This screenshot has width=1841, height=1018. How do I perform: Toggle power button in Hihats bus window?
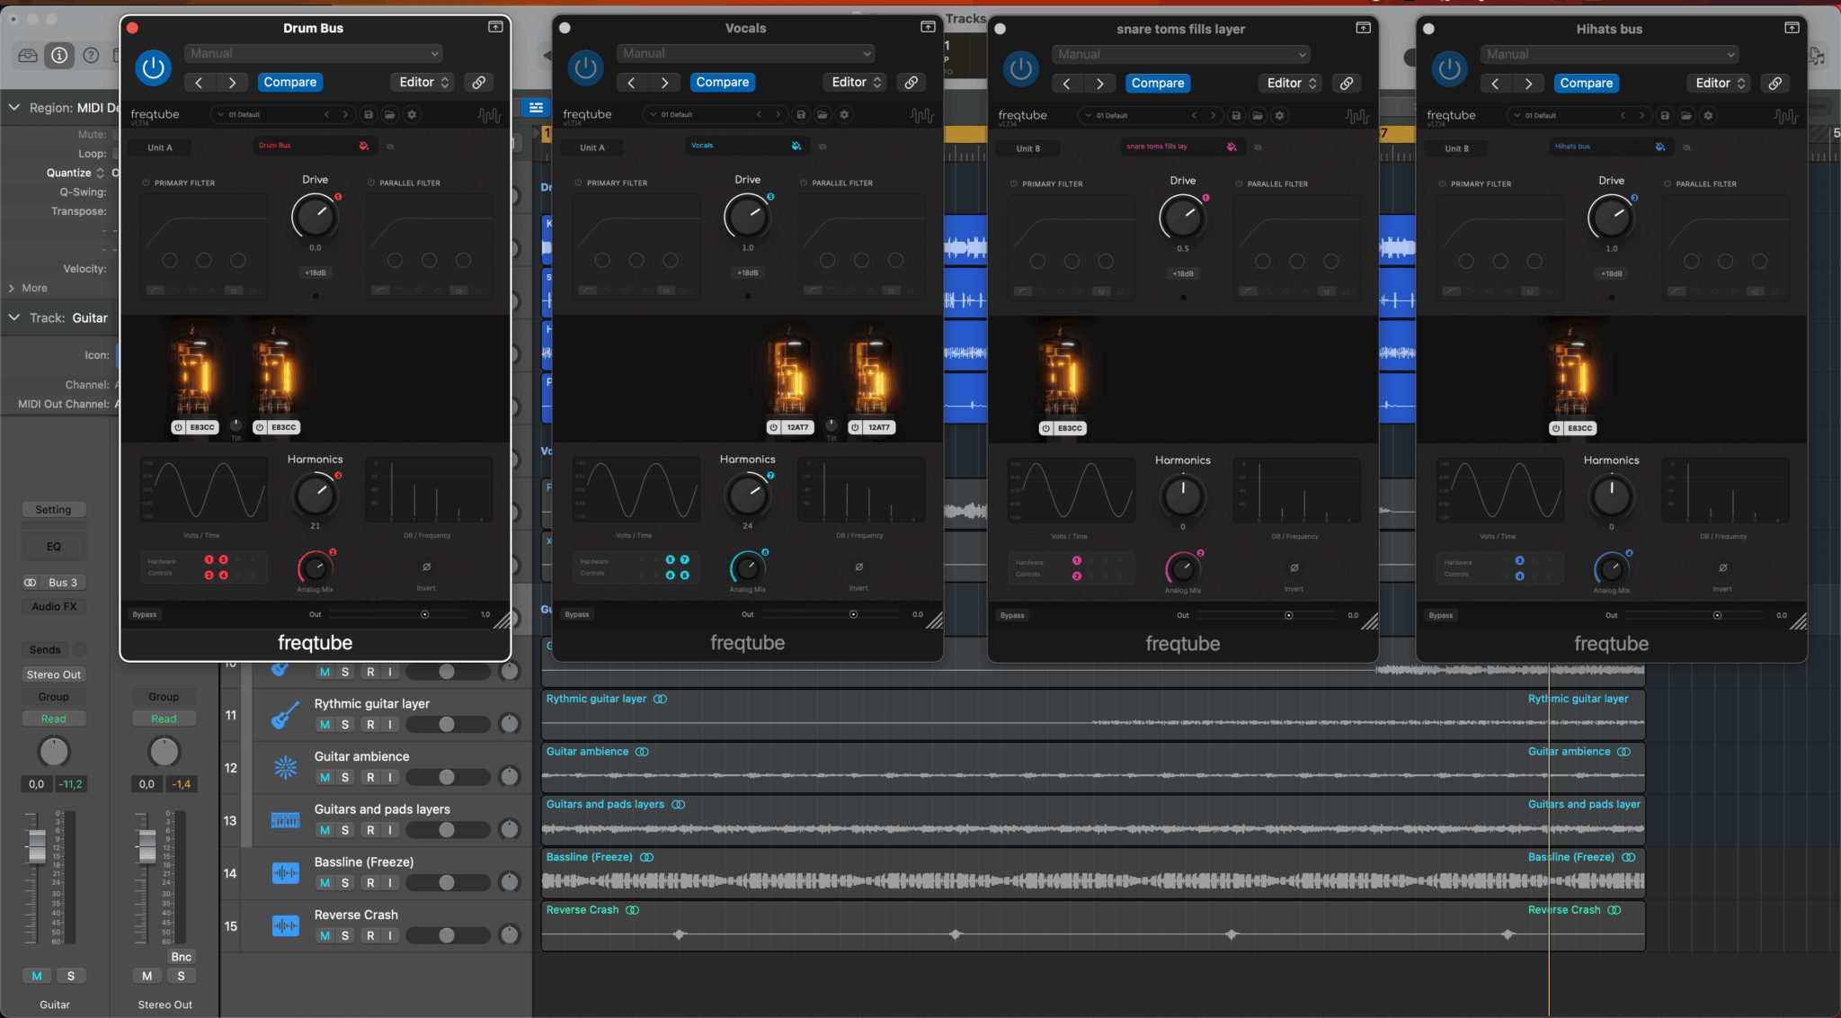[x=1449, y=68]
